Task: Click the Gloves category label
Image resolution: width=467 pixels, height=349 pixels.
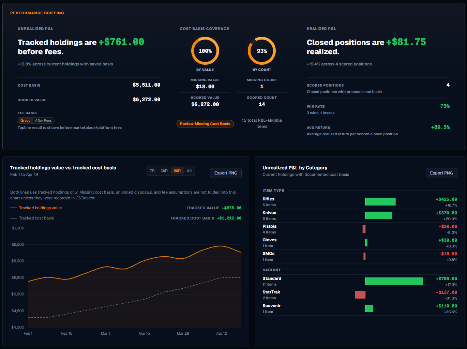Action: point(270,240)
